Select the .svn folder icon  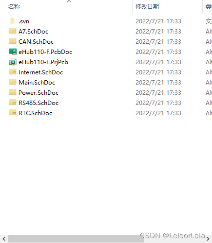12,21
